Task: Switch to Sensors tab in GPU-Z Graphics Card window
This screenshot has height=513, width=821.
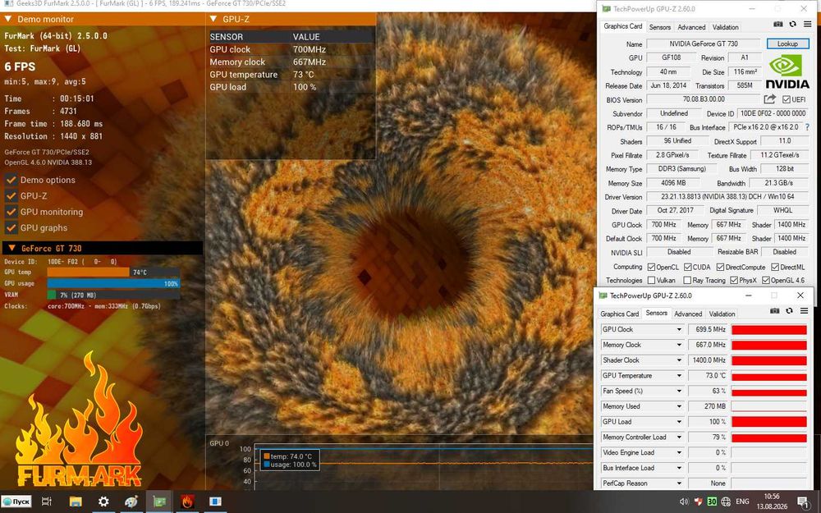Action: (x=660, y=27)
